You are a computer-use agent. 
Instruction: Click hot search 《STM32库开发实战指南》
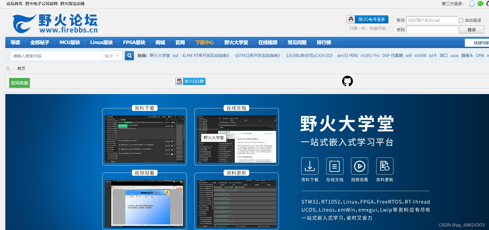tap(257, 56)
